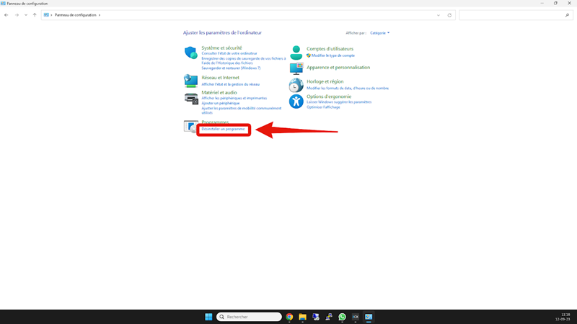Refresh the Panneau de configuration view
The image size is (577, 324).
[x=449, y=14]
